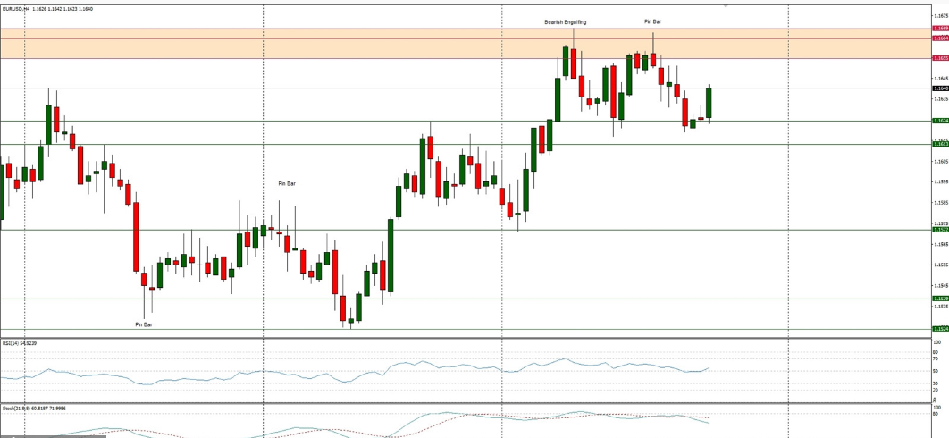This screenshot has height=438, width=949.
Task: Select the 1.1524 green price tag
Action: tap(940, 329)
